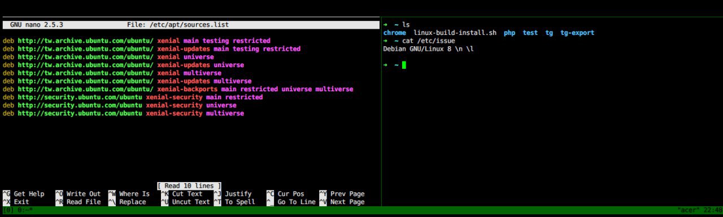The height and width of the screenshot is (217, 723).
Task: Click the 'xenial-security main restricted' line
Action: tap(133, 97)
